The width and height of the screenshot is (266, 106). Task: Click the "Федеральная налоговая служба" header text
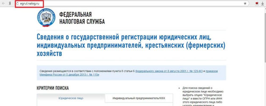click(82, 18)
